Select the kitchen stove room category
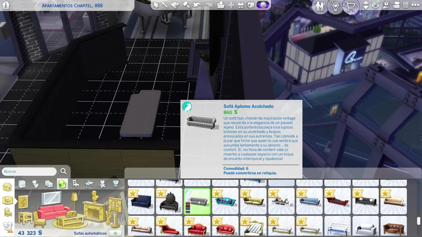The image size is (422, 237). pyautogui.click(x=22, y=184)
